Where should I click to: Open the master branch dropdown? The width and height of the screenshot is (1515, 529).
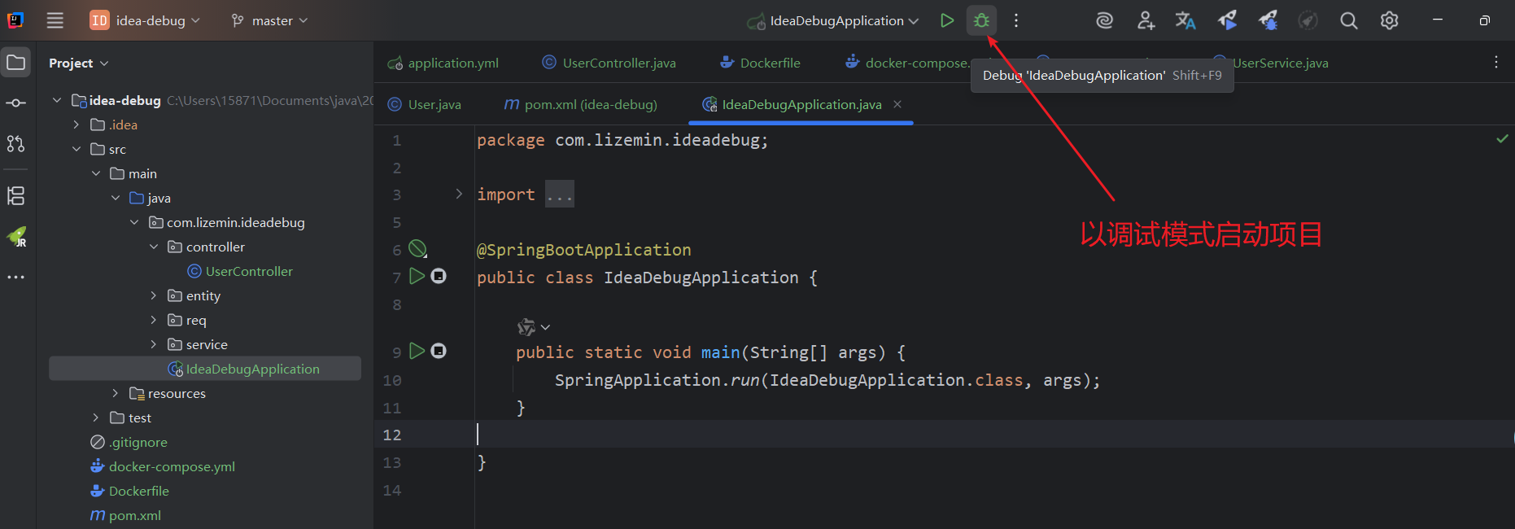(x=270, y=21)
